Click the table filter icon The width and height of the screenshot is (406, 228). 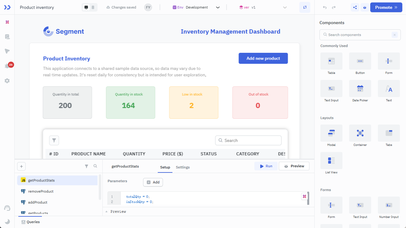click(54, 140)
